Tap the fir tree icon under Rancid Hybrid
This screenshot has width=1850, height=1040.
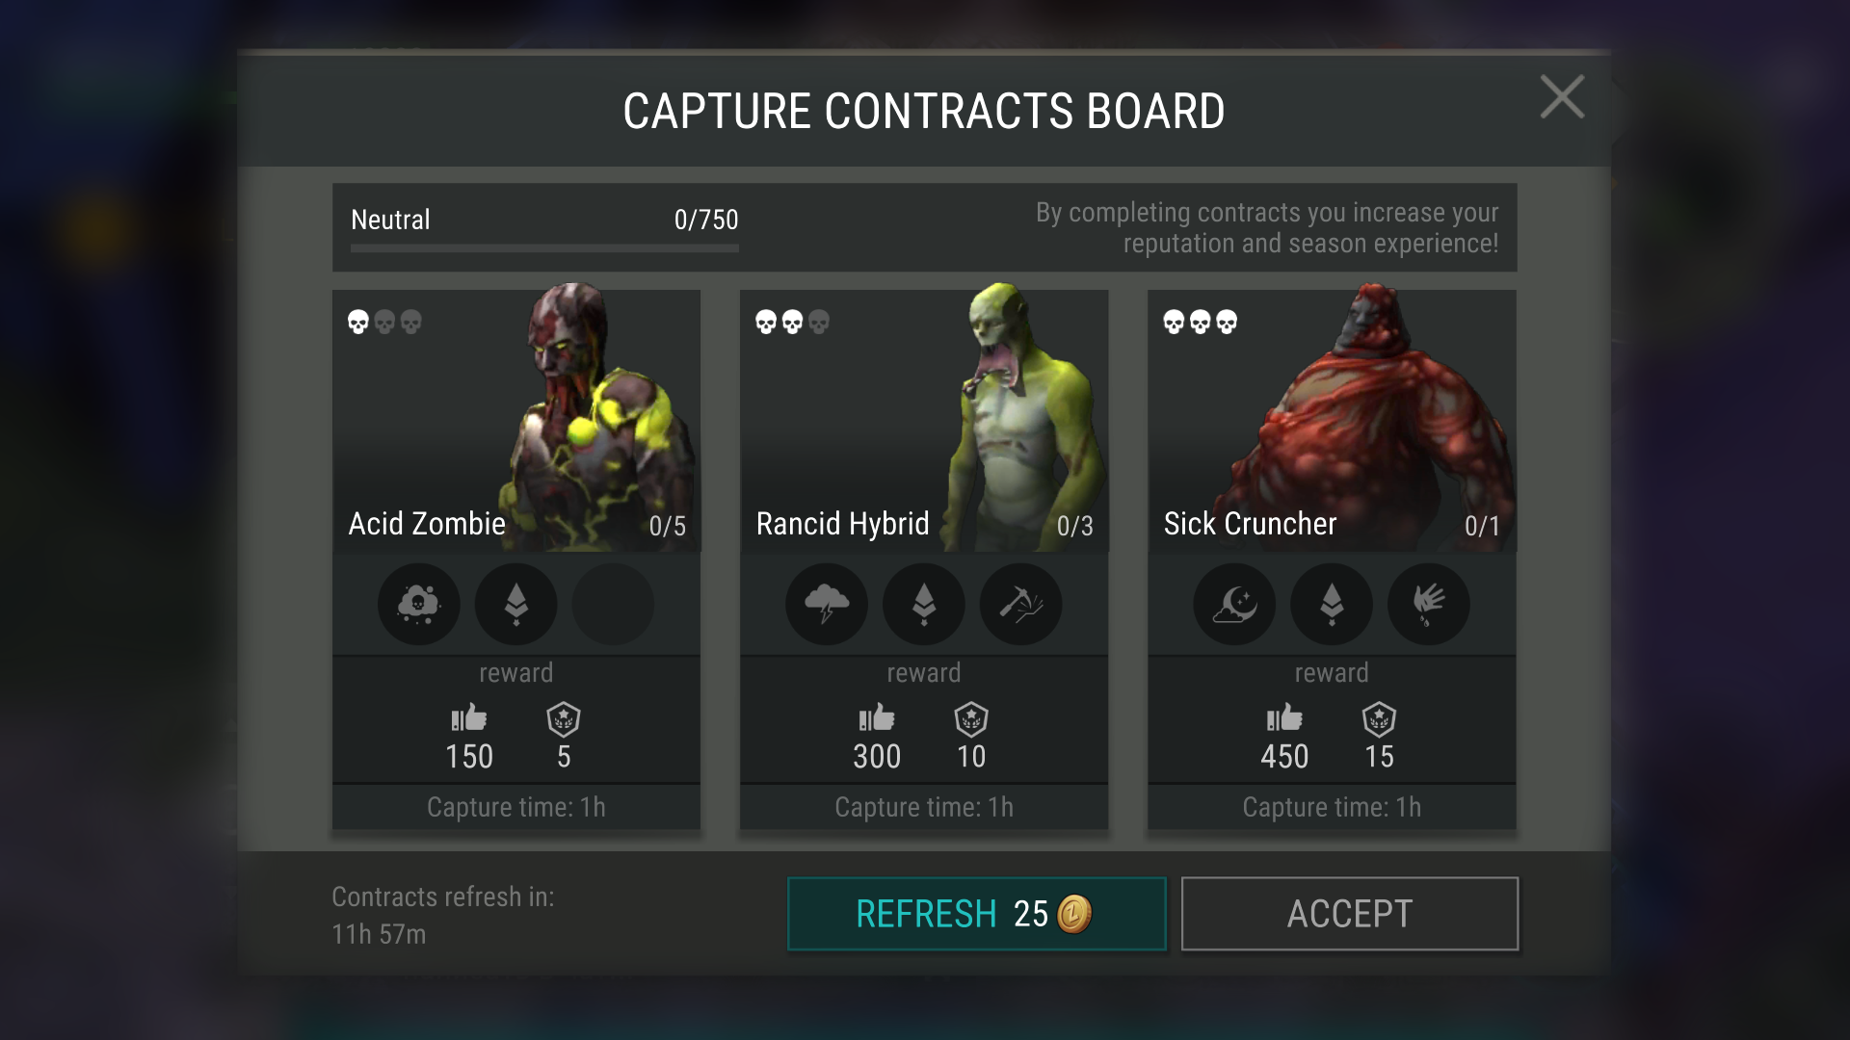pyautogui.click(x=924, y=605)
